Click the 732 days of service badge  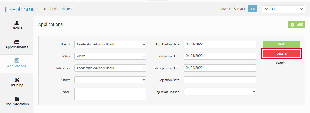253,9
